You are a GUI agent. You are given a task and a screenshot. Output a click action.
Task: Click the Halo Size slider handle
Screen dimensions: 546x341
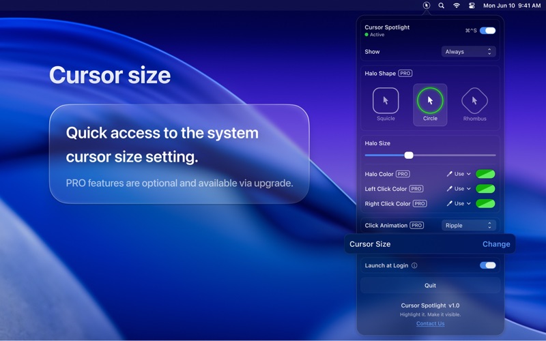pyautogui.click(x=409, y=155)
